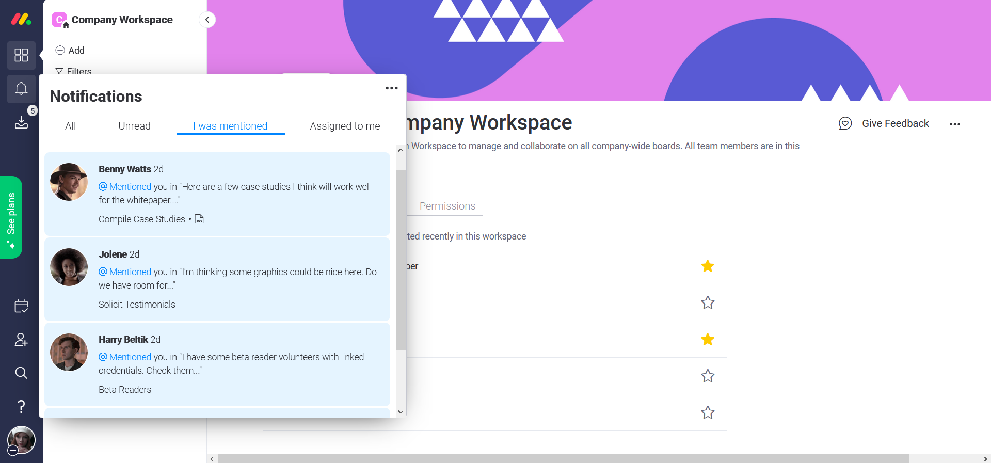Collapse the workspace side panel chevron
The width and height of the screenshot is (991, 463).
207,20
